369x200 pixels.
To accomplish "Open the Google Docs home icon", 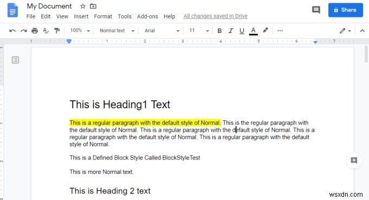I will click(12, 10).
